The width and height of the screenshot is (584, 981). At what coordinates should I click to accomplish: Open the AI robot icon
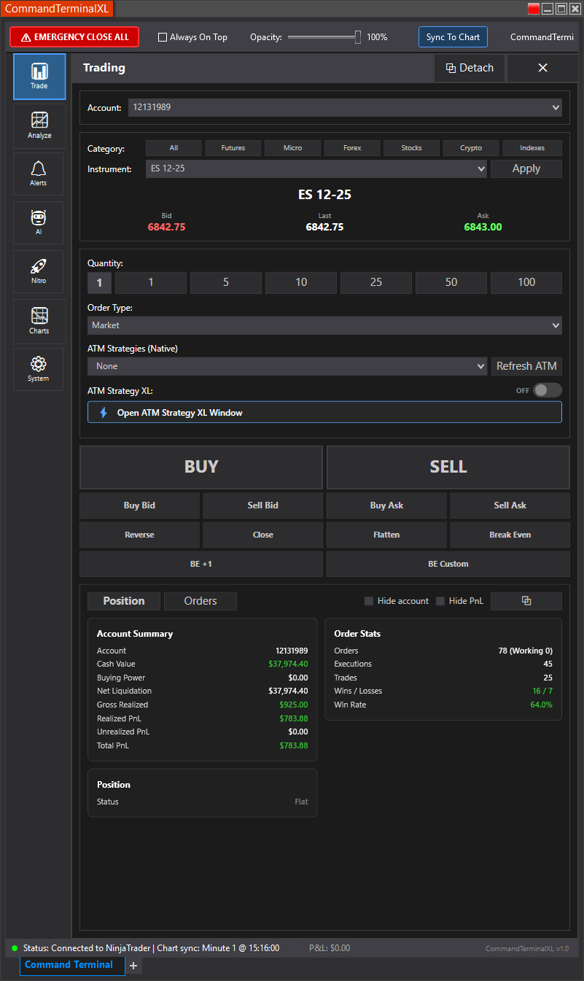tap(39, 222)
